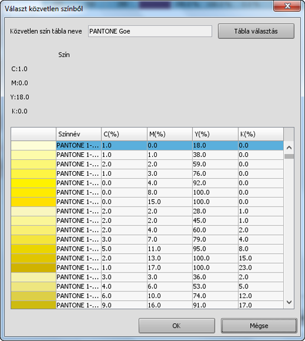
Task: Select swatch of row with Y 95.0
Action: click(x=34, y=249)
